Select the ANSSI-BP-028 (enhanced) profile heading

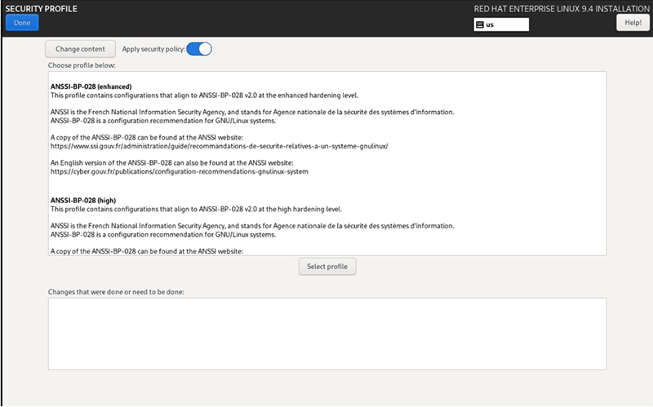[91, 86]
